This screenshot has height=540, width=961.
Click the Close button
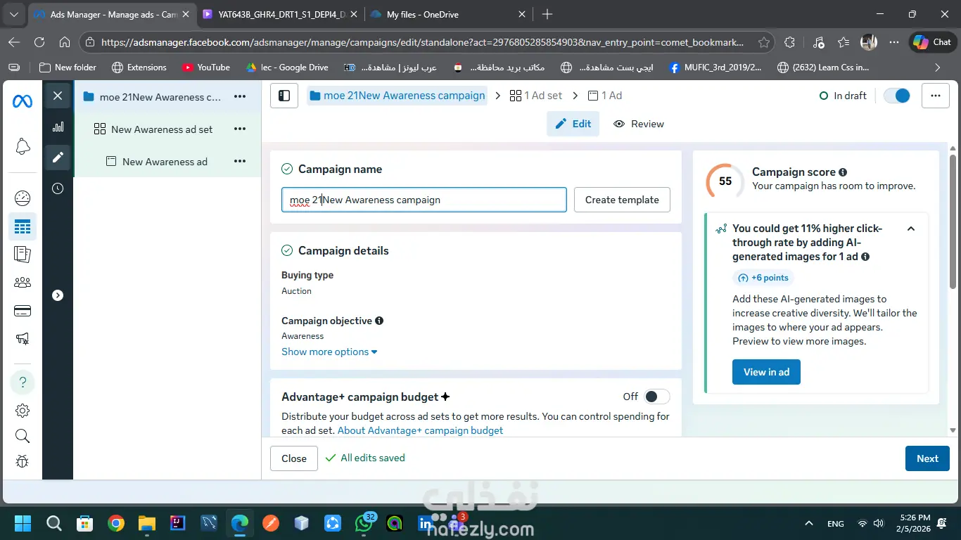[x=294, y=458]
